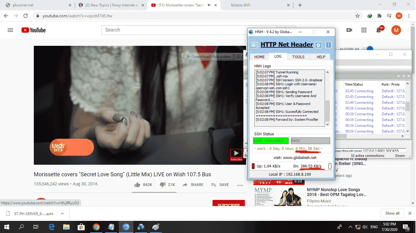The height and width of the screenshot is (233, 416).
Task: Open Chrome media control icon
Action: pos(389,16)
